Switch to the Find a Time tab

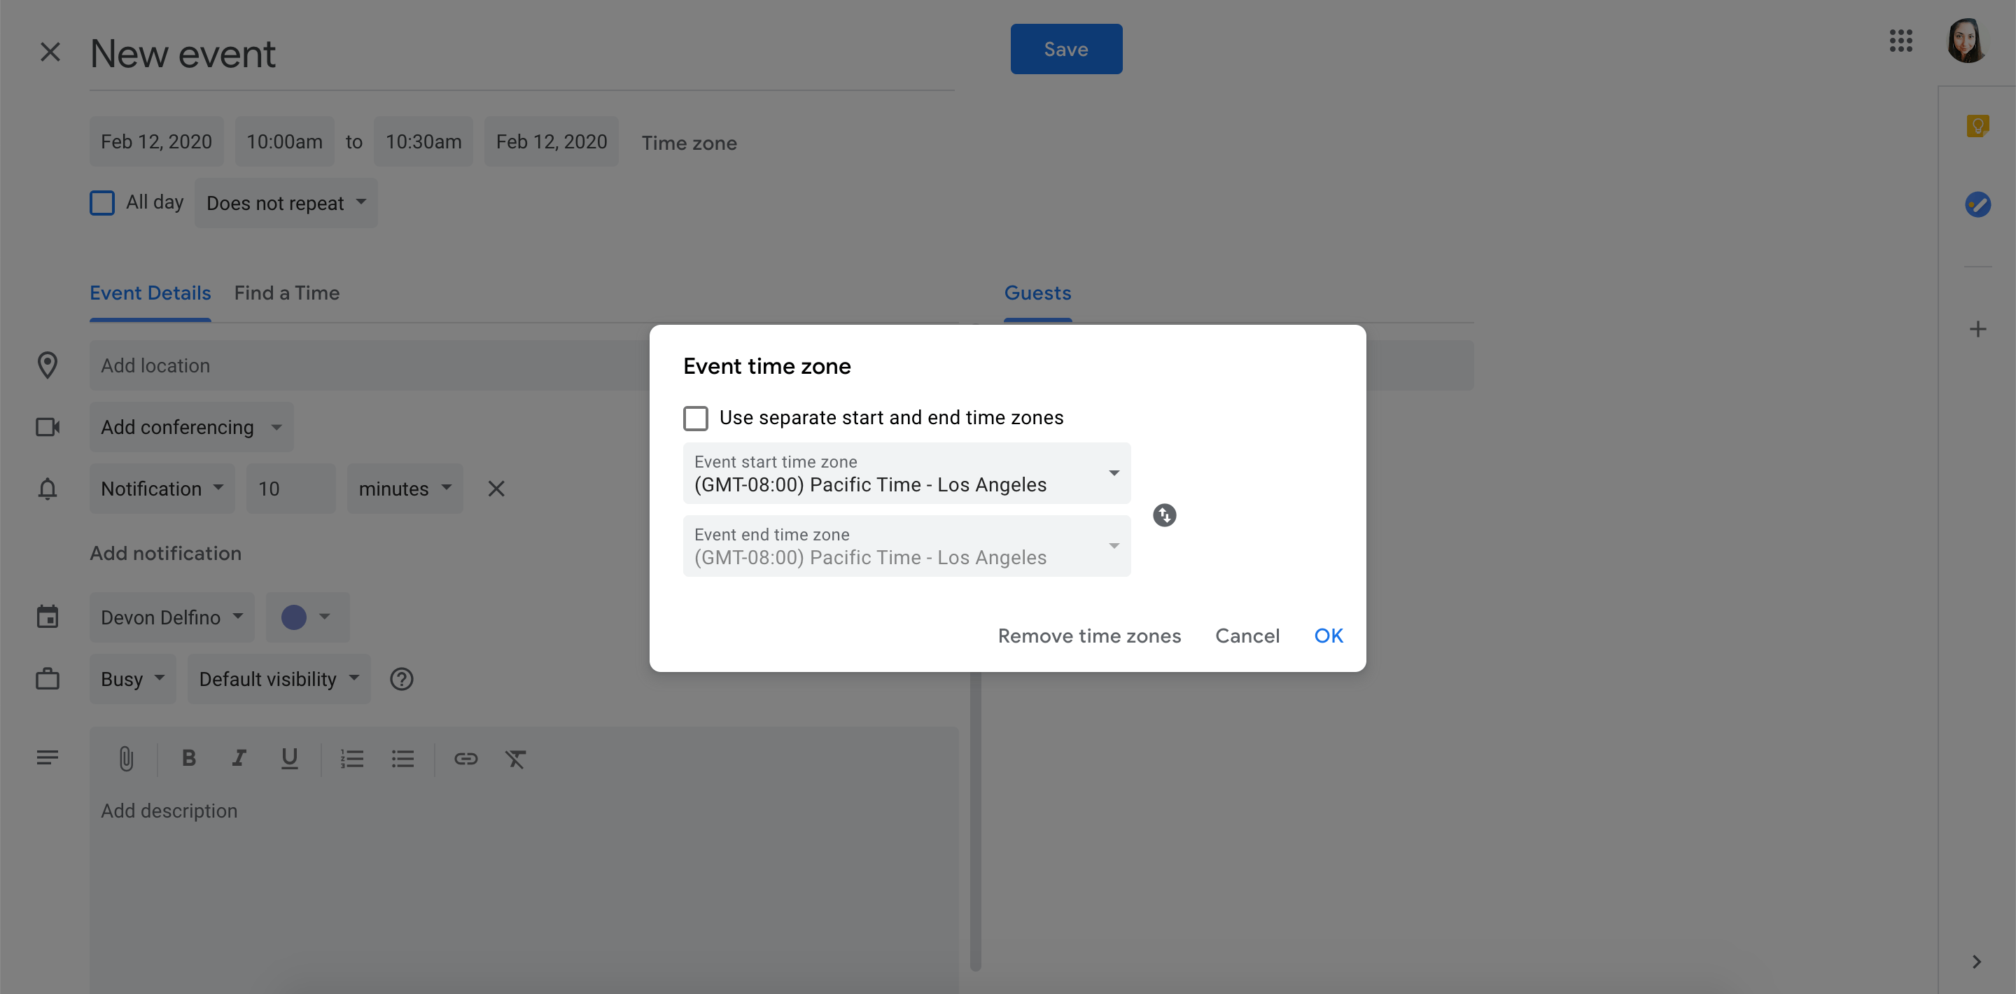pyautogui.click(x=286, y=293)
